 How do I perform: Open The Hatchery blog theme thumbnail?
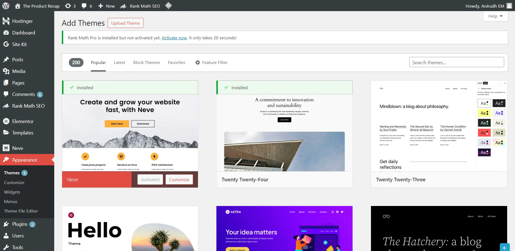tap(439, 229)
